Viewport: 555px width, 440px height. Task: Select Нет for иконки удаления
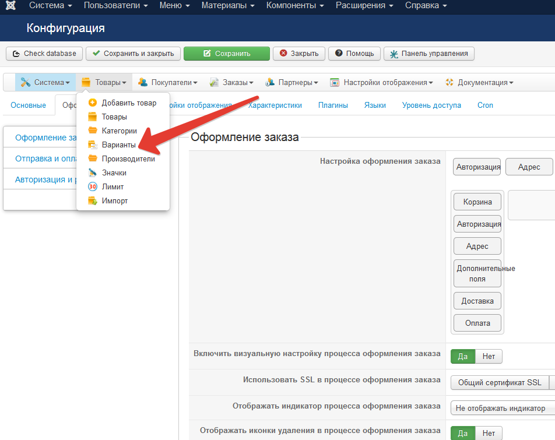(489, 433)
